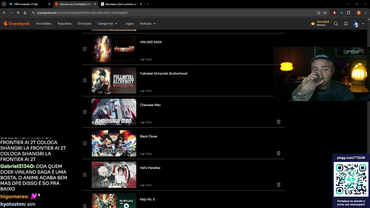Image resolution: width=370 pixels, height=208 pixels.
Task: Click the address bar URL
Action: [x=82, y=13]
